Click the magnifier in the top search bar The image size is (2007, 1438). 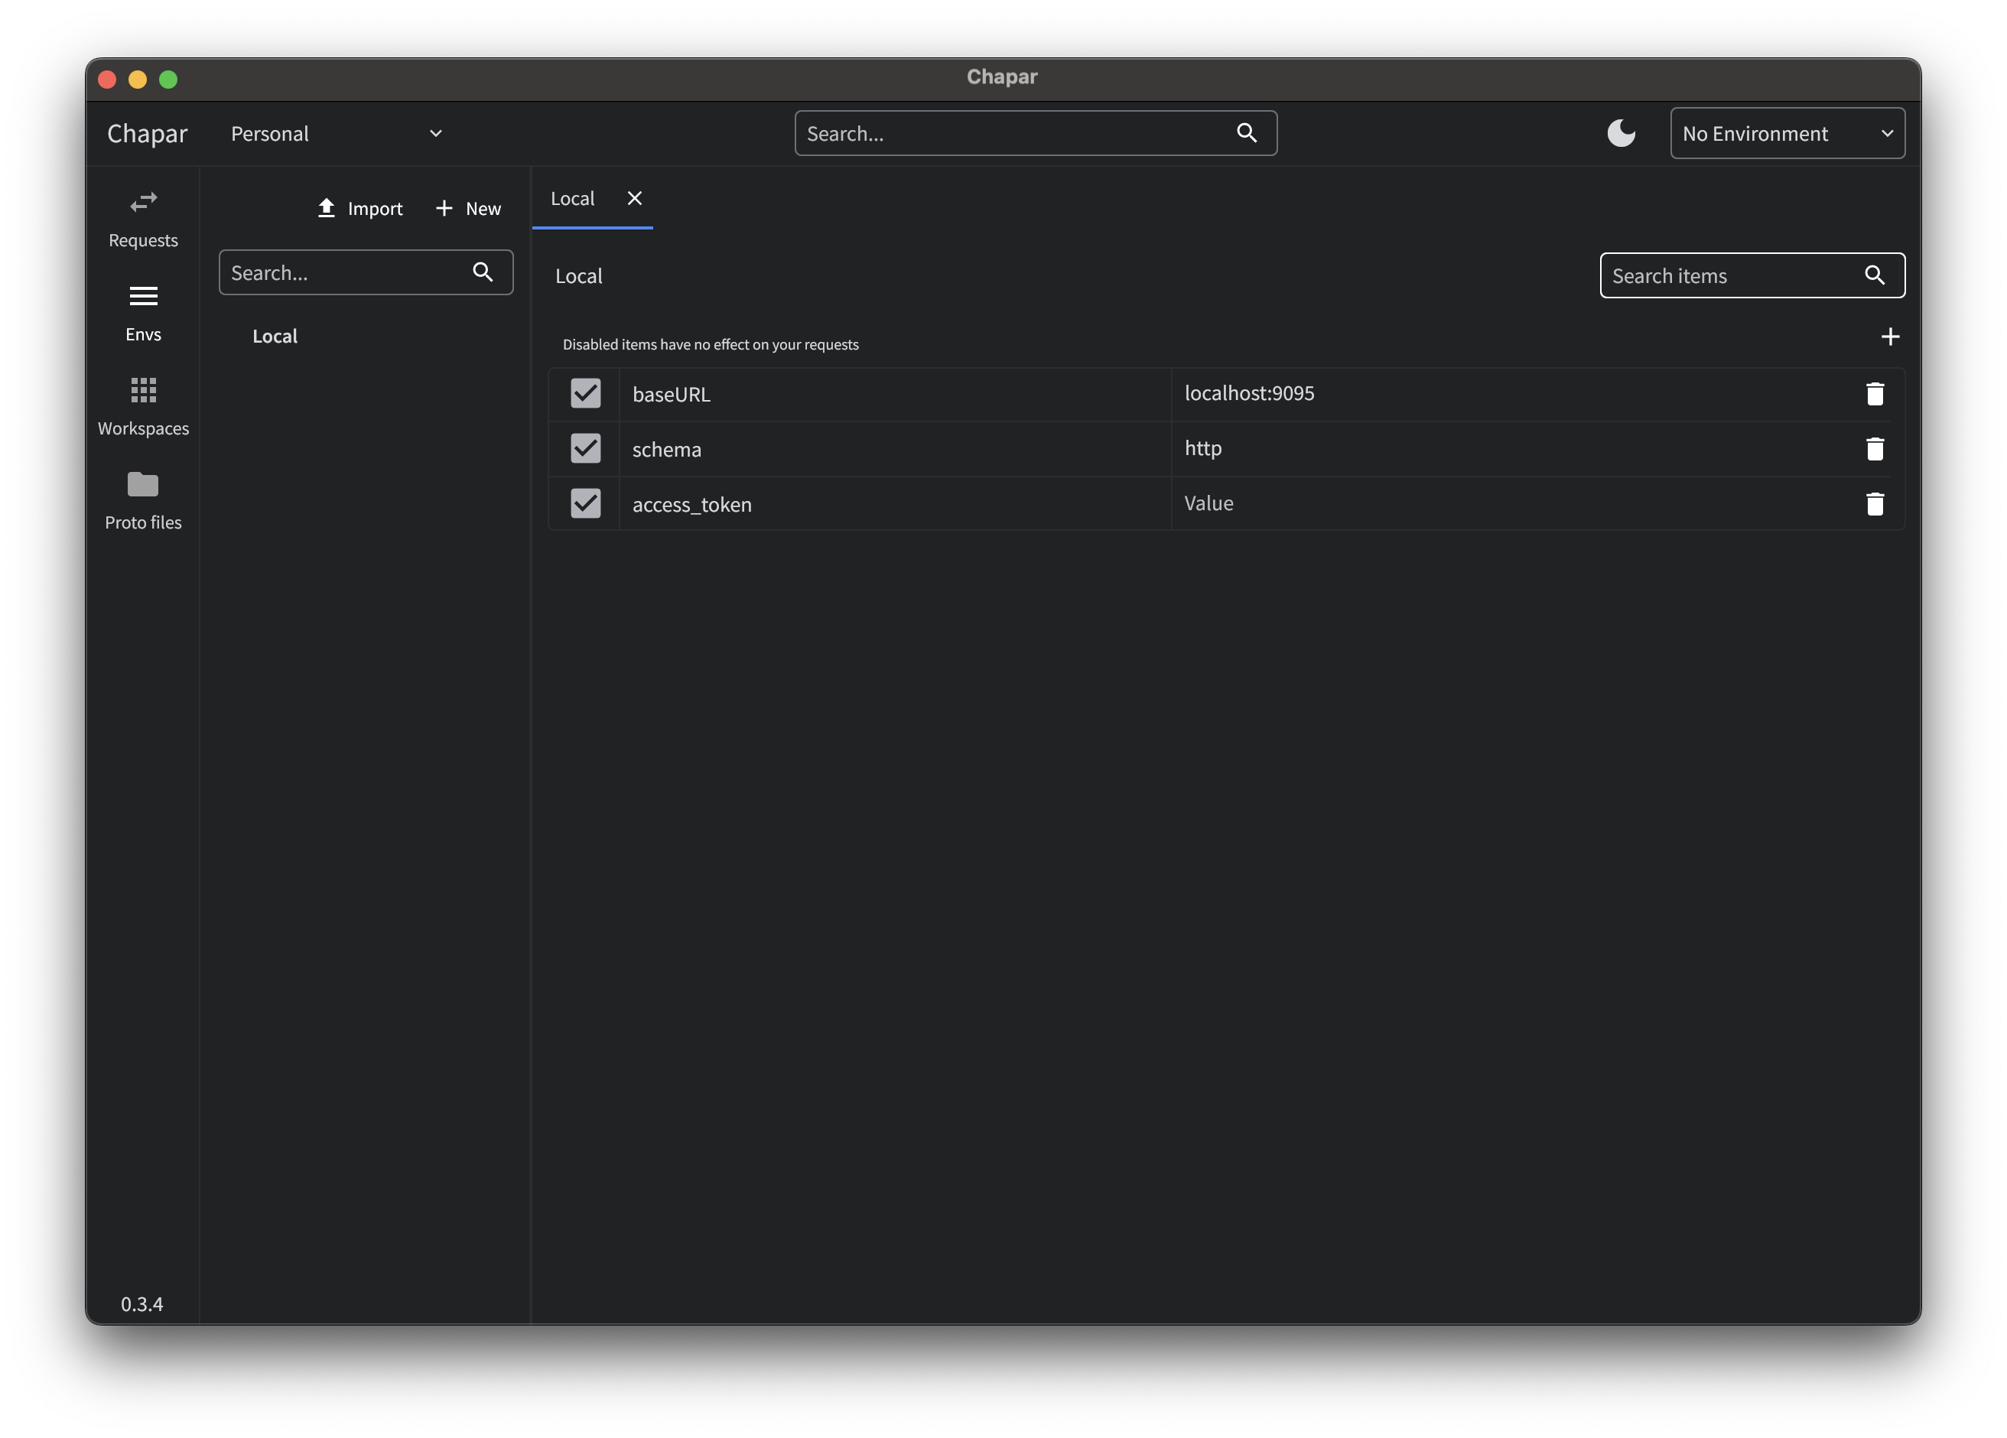point(1246,133)
